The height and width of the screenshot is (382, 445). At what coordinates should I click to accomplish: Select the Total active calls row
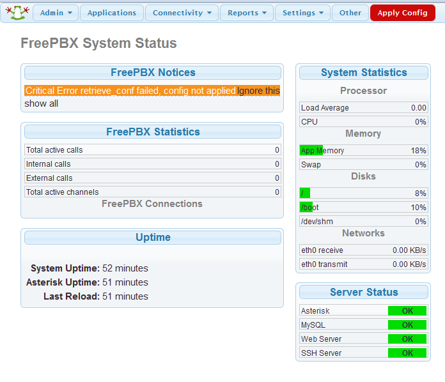tap(153, 149)
